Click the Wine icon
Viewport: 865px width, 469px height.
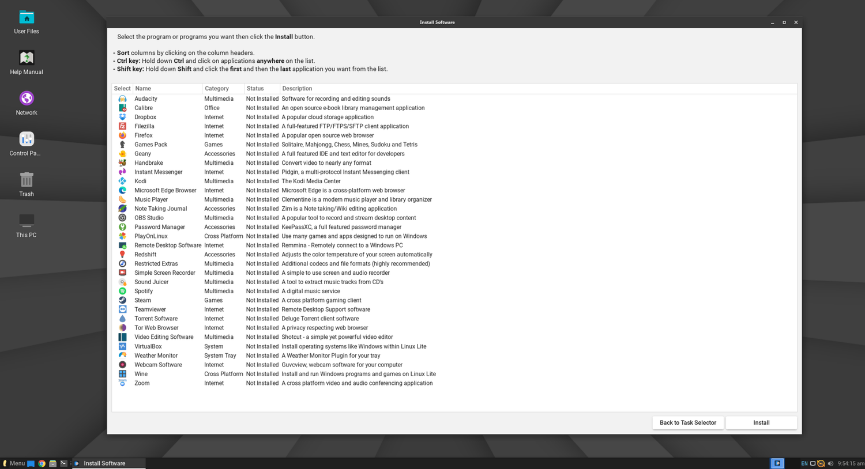point(122,374)
